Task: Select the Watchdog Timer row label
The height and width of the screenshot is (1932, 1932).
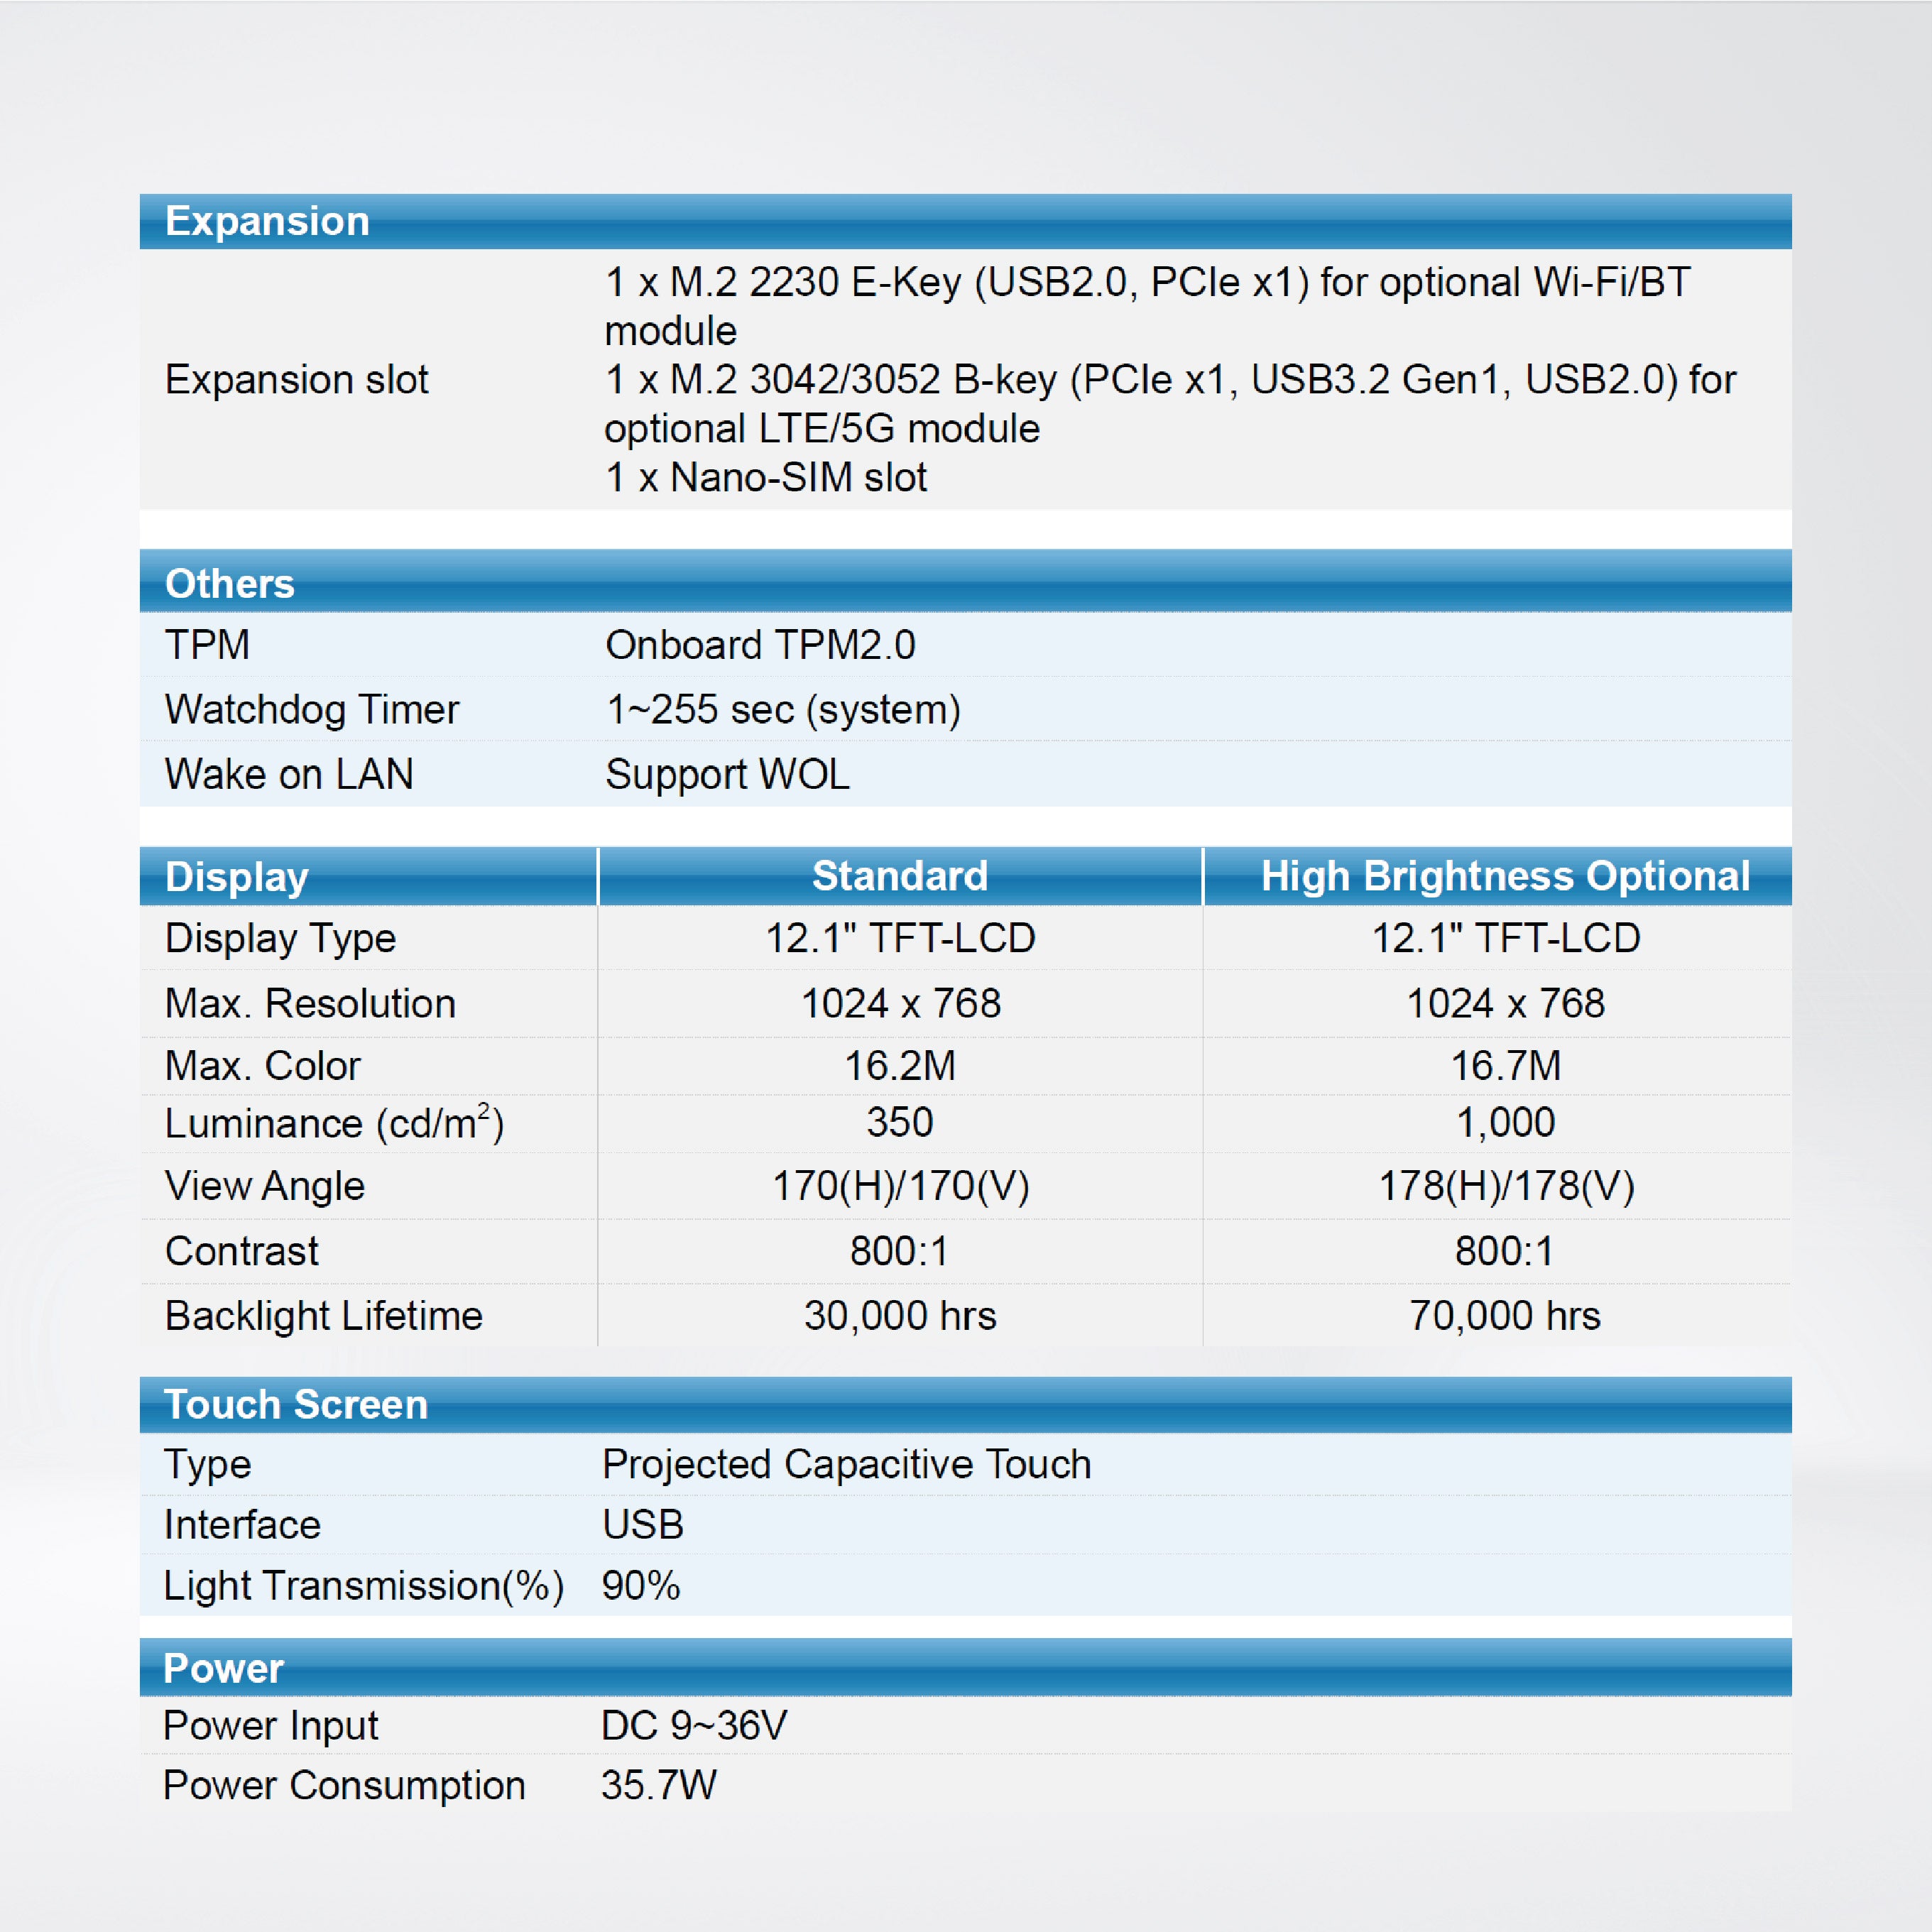Action: pyautogui.click(x=312, y=709)
